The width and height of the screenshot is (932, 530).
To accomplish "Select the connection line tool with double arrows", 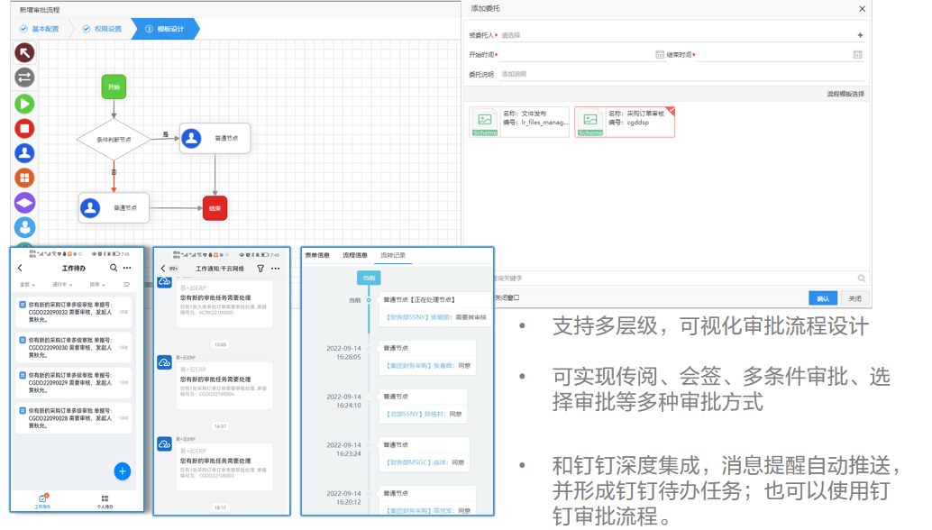I will (x=24, y=78).
